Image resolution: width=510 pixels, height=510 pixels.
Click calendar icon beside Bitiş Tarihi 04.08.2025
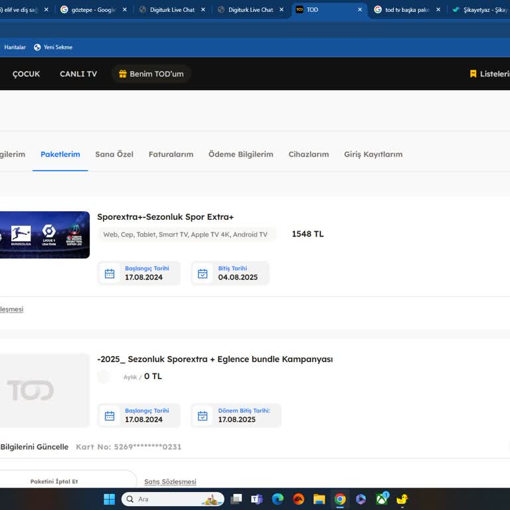(203, 274)
